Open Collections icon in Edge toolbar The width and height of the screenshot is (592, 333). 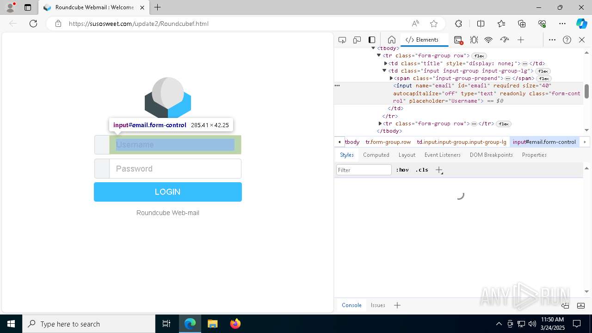522,24
